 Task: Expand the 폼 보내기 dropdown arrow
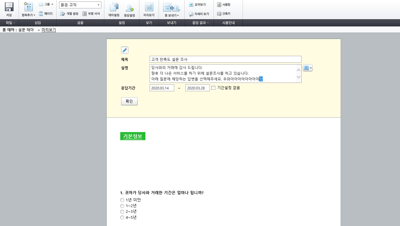coord(178,15)
